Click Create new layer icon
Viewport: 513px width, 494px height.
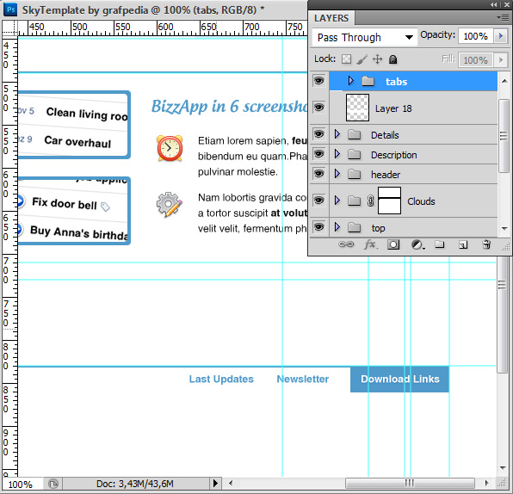(463, 244)
